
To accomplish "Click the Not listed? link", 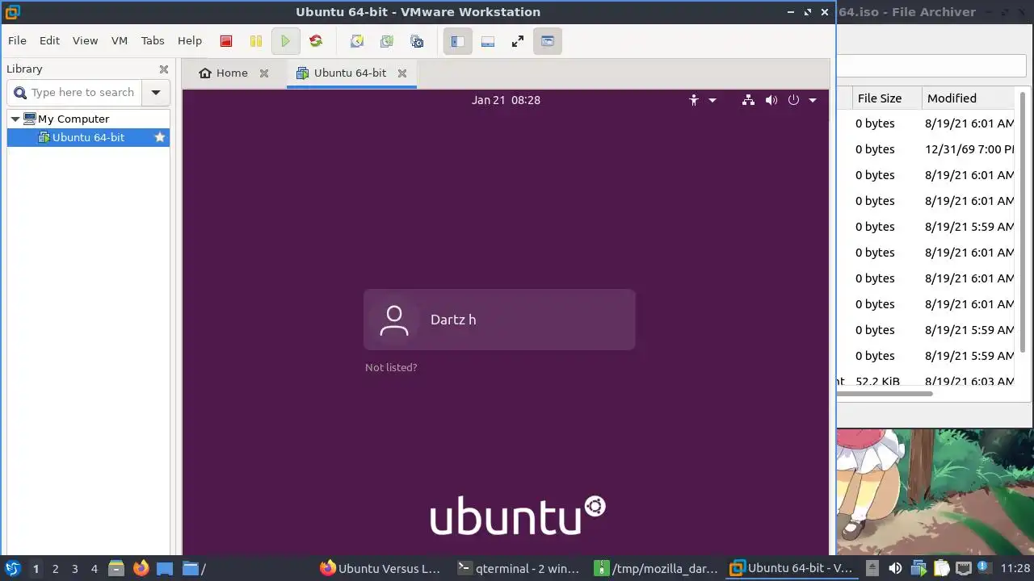I will click(391, 367).
